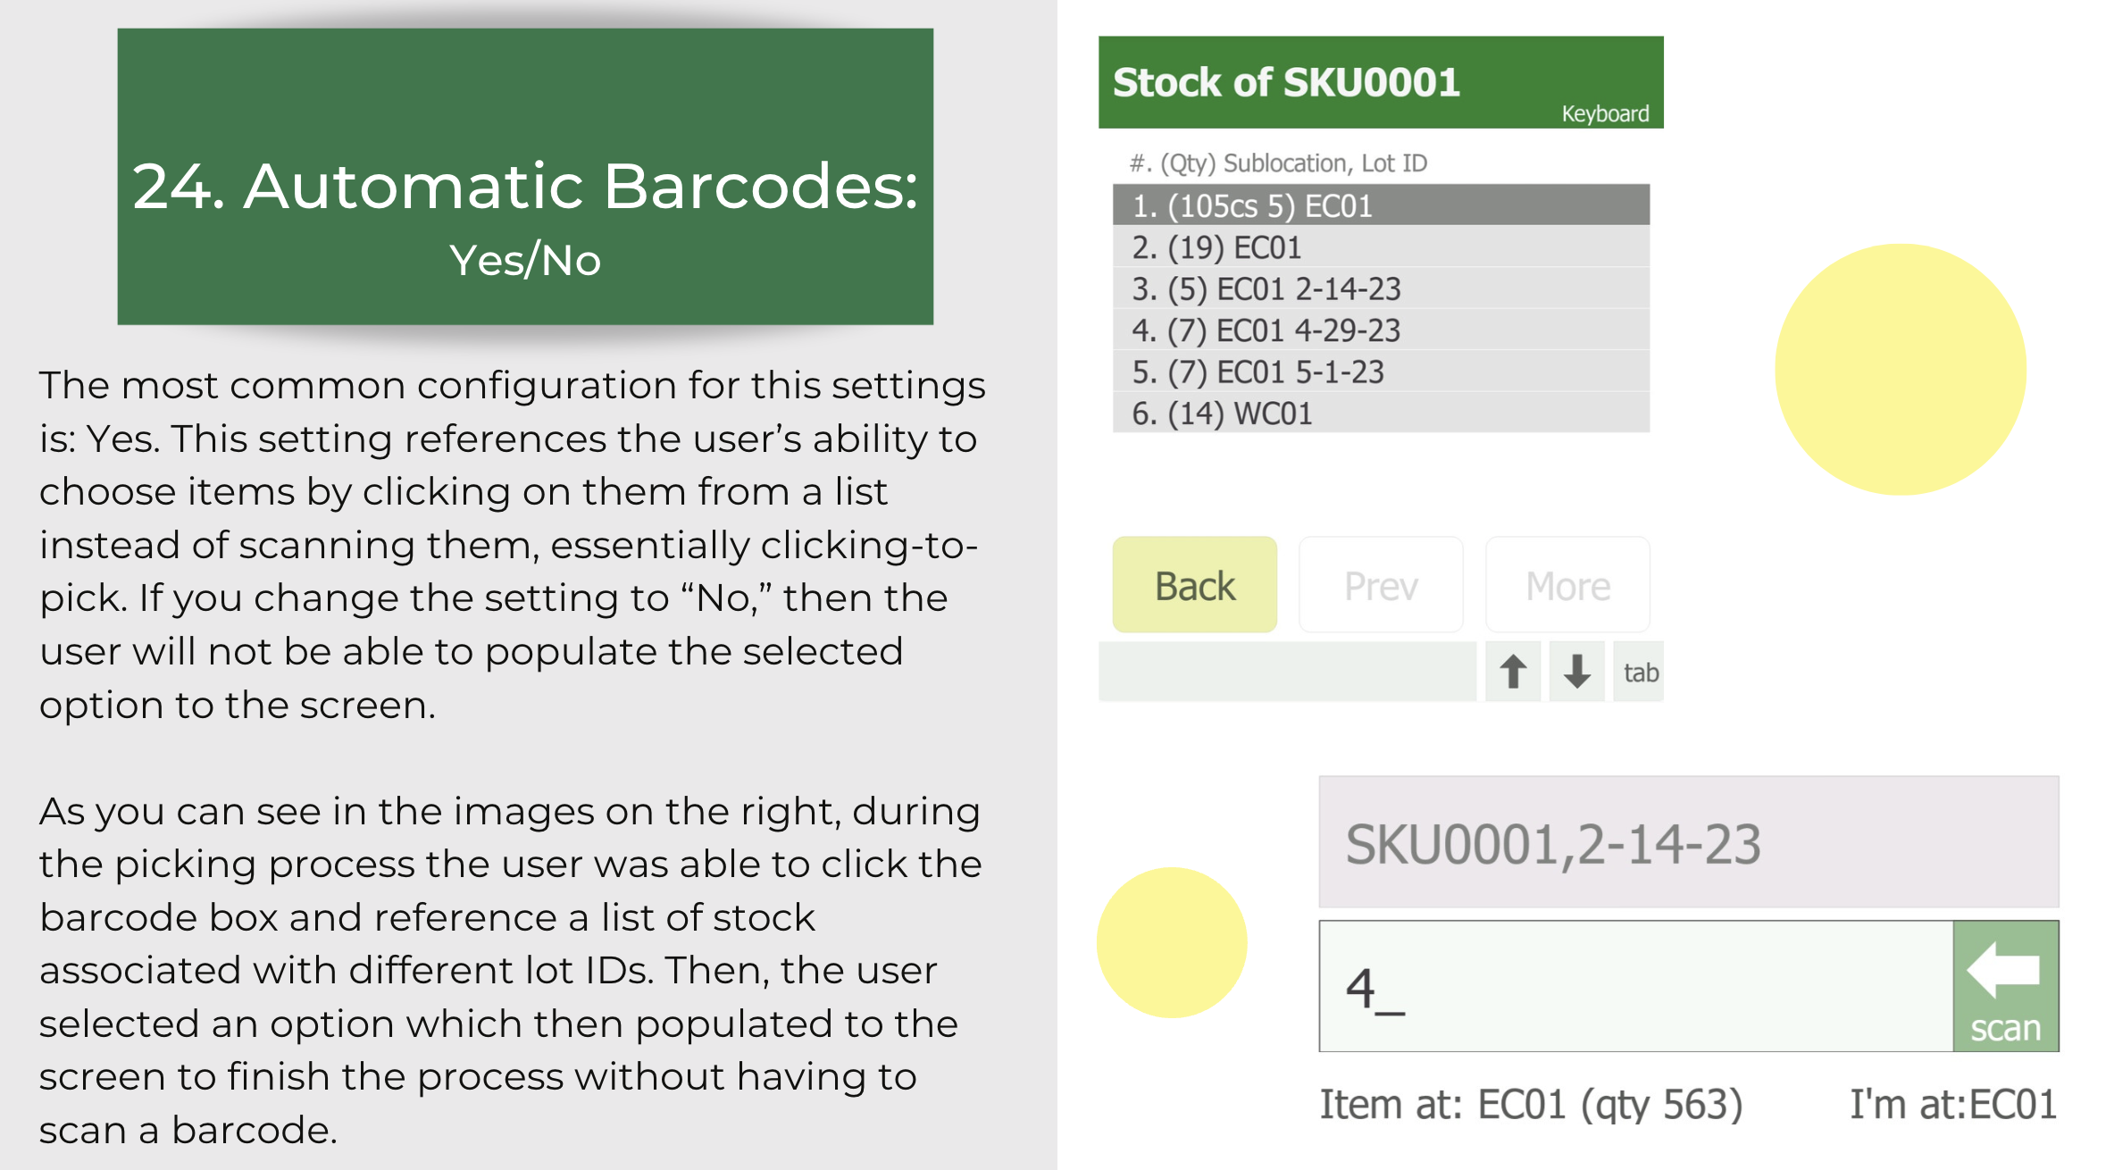Click the Back button
Image resolution: width=2114 pixels, height=1170 pixels.
1195,585
